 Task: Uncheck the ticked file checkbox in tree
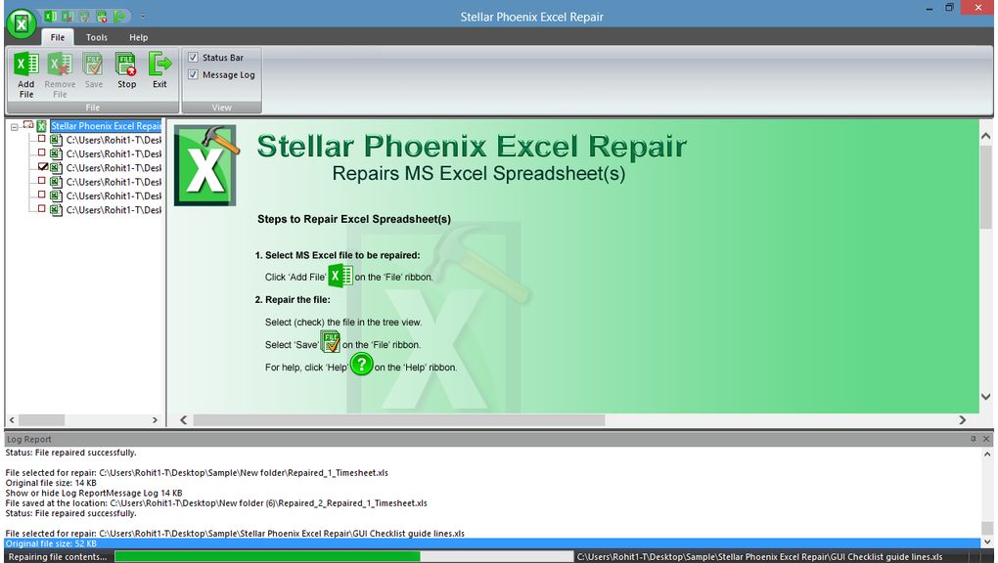(43, 167)
